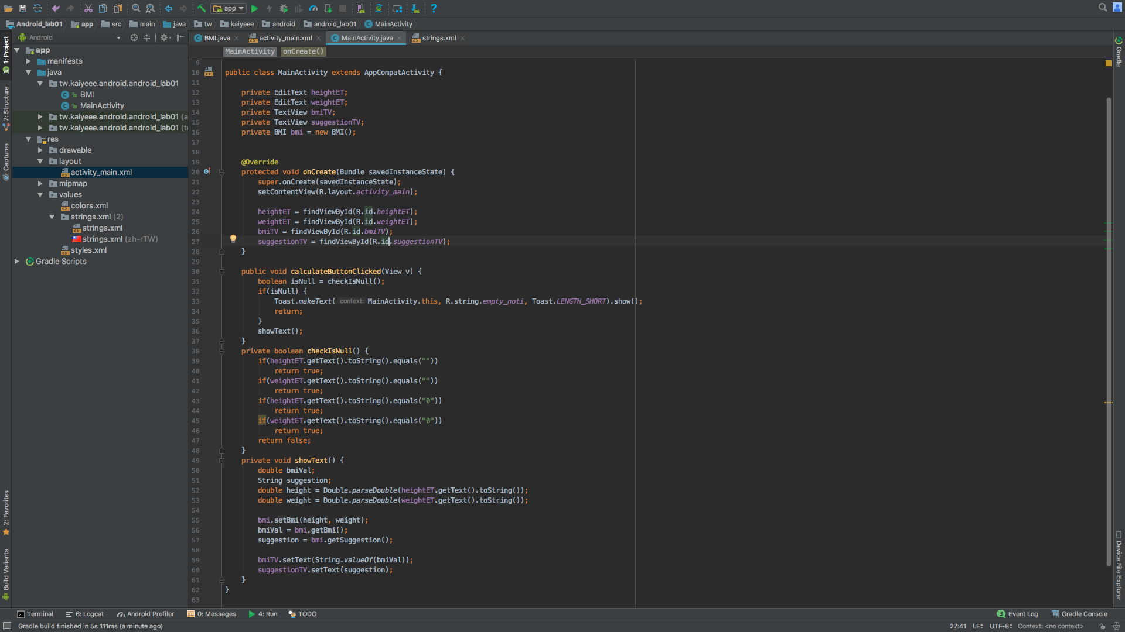This screenshot has width=1125, height=632.
Task: Undo last action with purple arrow
Action: [56, 8]
